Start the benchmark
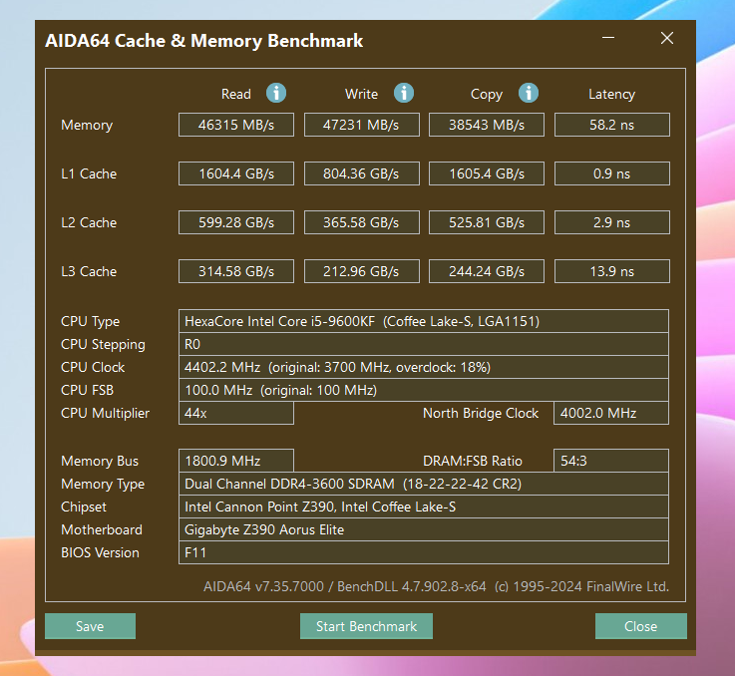Image resolution: width=735 pixels, height=676 pixels. point(366,626)
